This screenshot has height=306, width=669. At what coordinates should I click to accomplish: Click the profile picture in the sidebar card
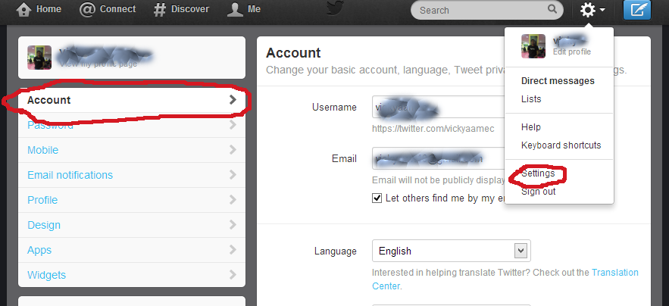pos(39,58)
